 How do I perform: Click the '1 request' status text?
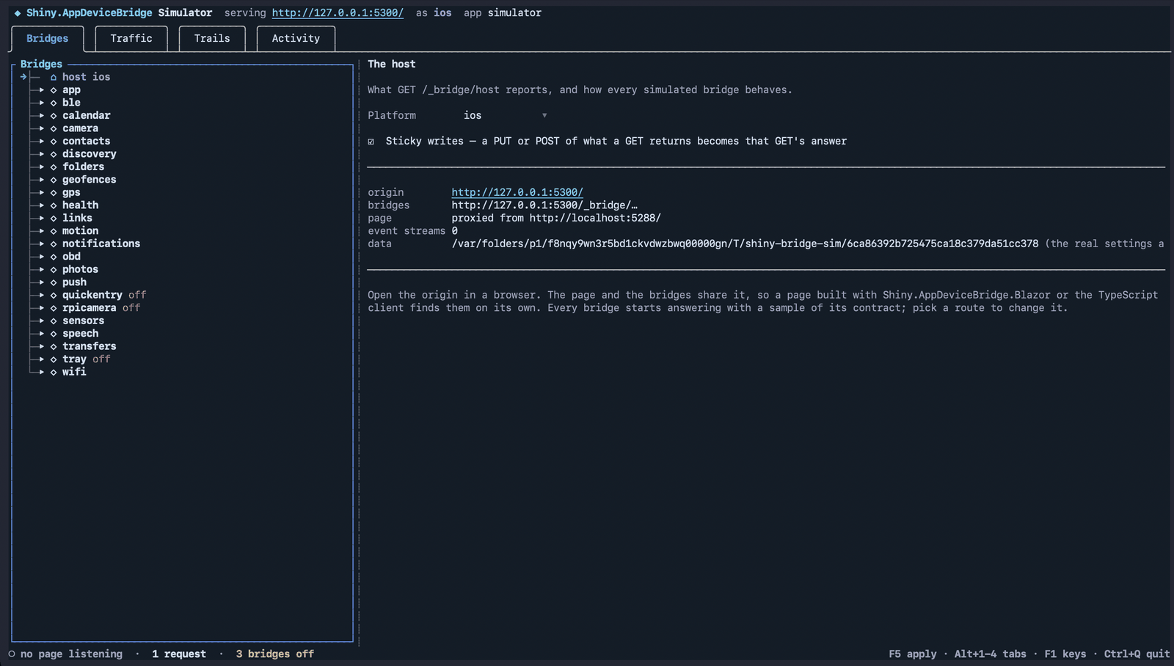[179, 654]
